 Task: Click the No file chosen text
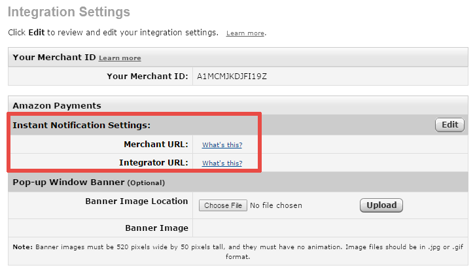276,205
